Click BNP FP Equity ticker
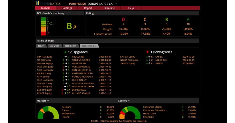The image size is (235, 123). coord(44,90)
